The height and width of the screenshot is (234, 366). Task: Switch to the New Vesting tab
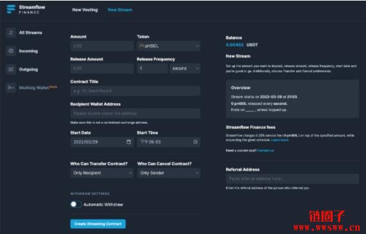(x=85, y=10)
